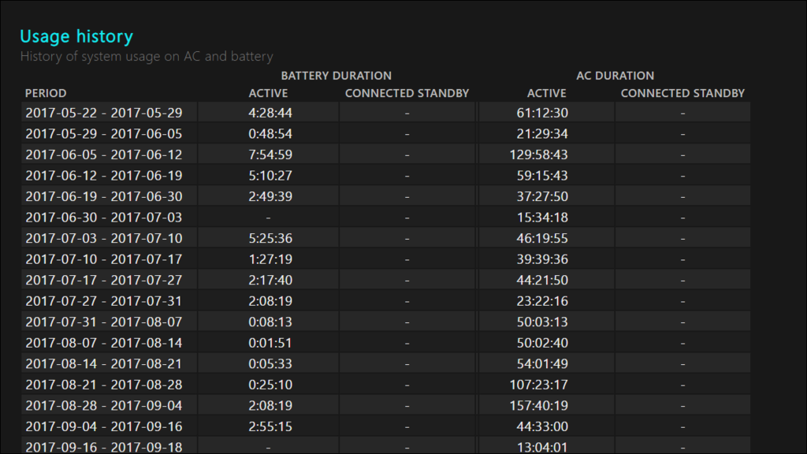Click AC active value 46:19:55

[542, 238]
